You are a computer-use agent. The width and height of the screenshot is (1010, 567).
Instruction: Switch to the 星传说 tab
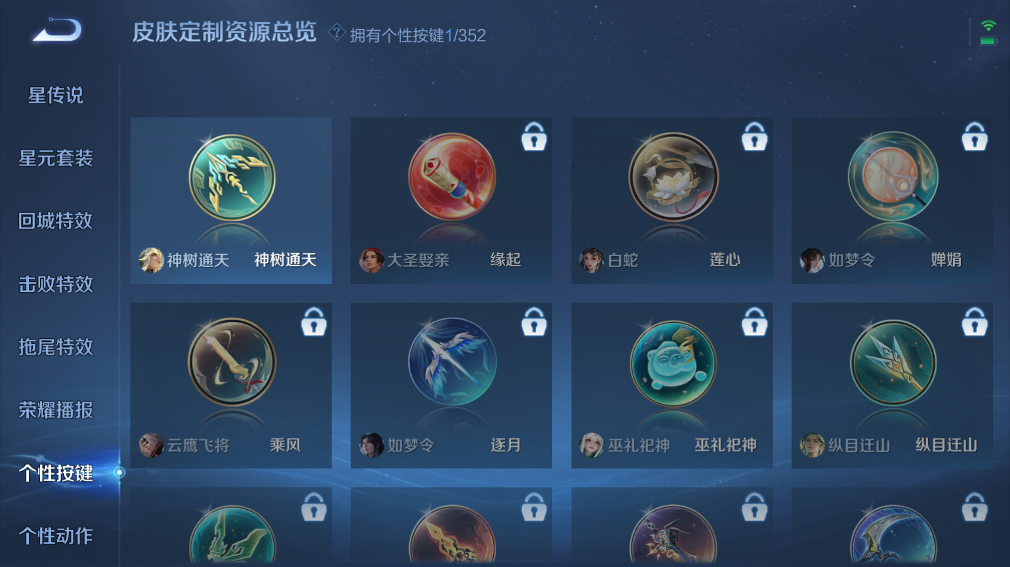click(56, 95)
